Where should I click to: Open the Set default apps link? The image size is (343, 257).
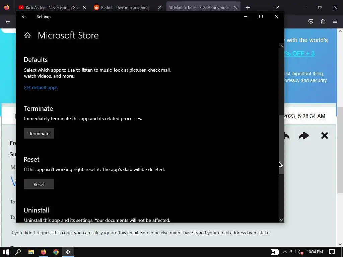(41, 87)
